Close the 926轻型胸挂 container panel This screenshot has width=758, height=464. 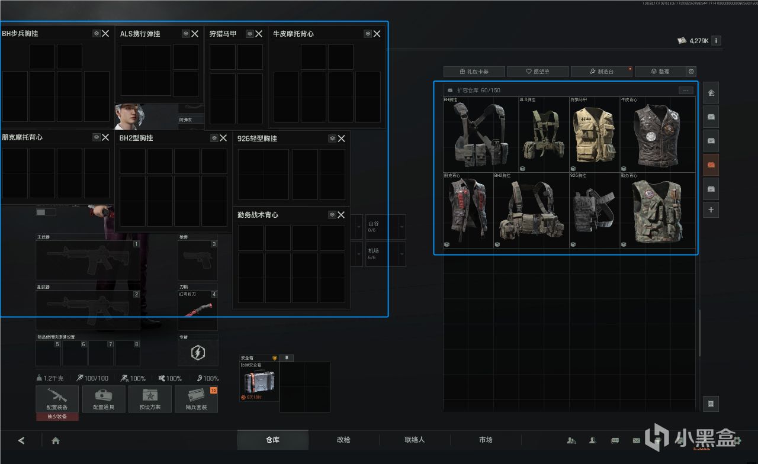click(342, 138)
